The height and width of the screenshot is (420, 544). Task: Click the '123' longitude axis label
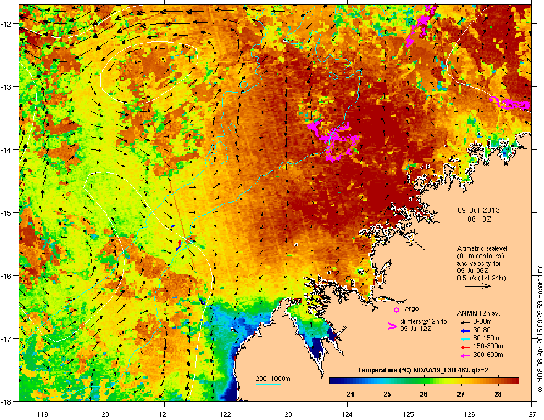(x=287, y=414)
